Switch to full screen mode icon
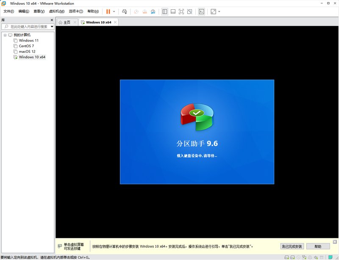The width and height of the screenshot is (339, 260). click(x=181, y=11)
